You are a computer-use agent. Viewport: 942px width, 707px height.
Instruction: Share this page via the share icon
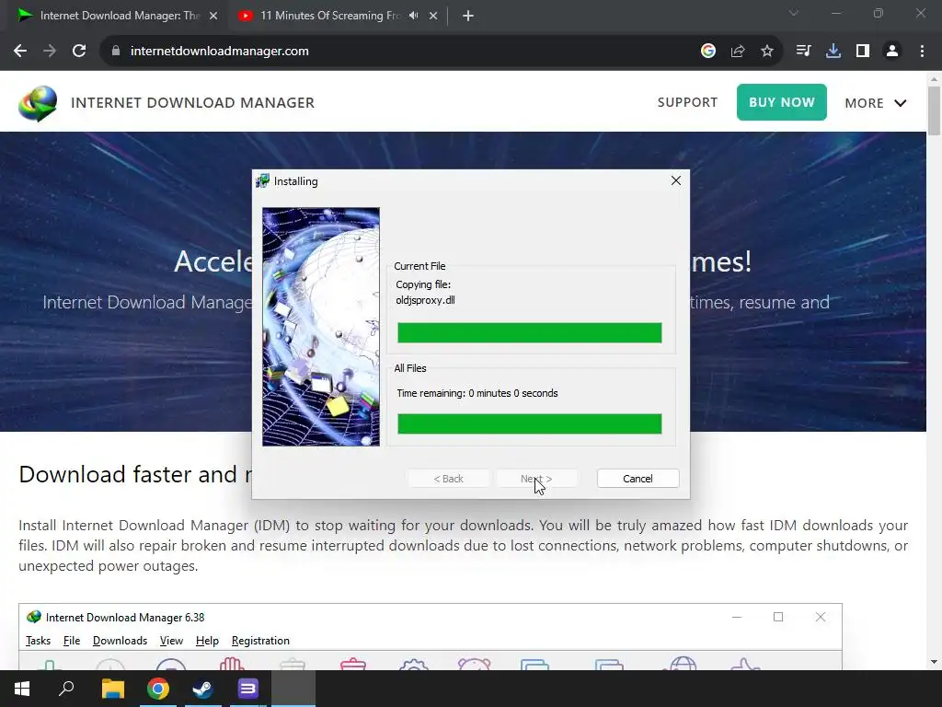click(738, 52)
